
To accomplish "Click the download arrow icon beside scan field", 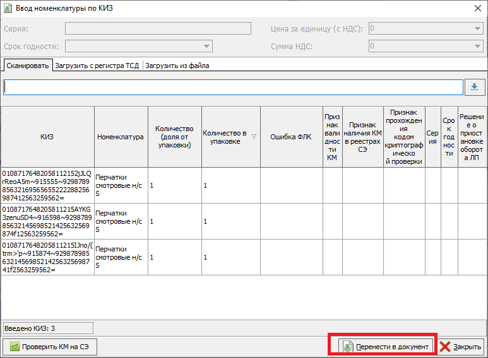I will tap(473, 87).
